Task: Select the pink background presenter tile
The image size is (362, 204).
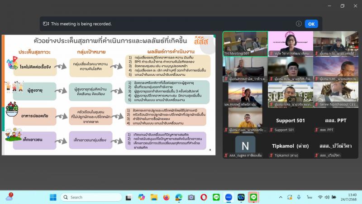Action: pyautogui.click(x=291, y=44)
